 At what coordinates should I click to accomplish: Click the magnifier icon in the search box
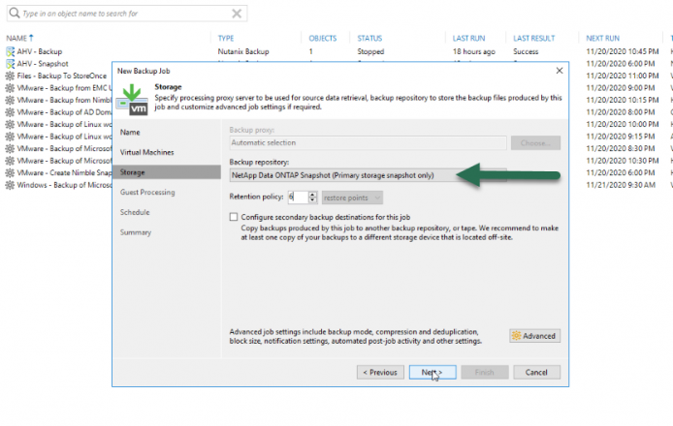coord(15,13)
